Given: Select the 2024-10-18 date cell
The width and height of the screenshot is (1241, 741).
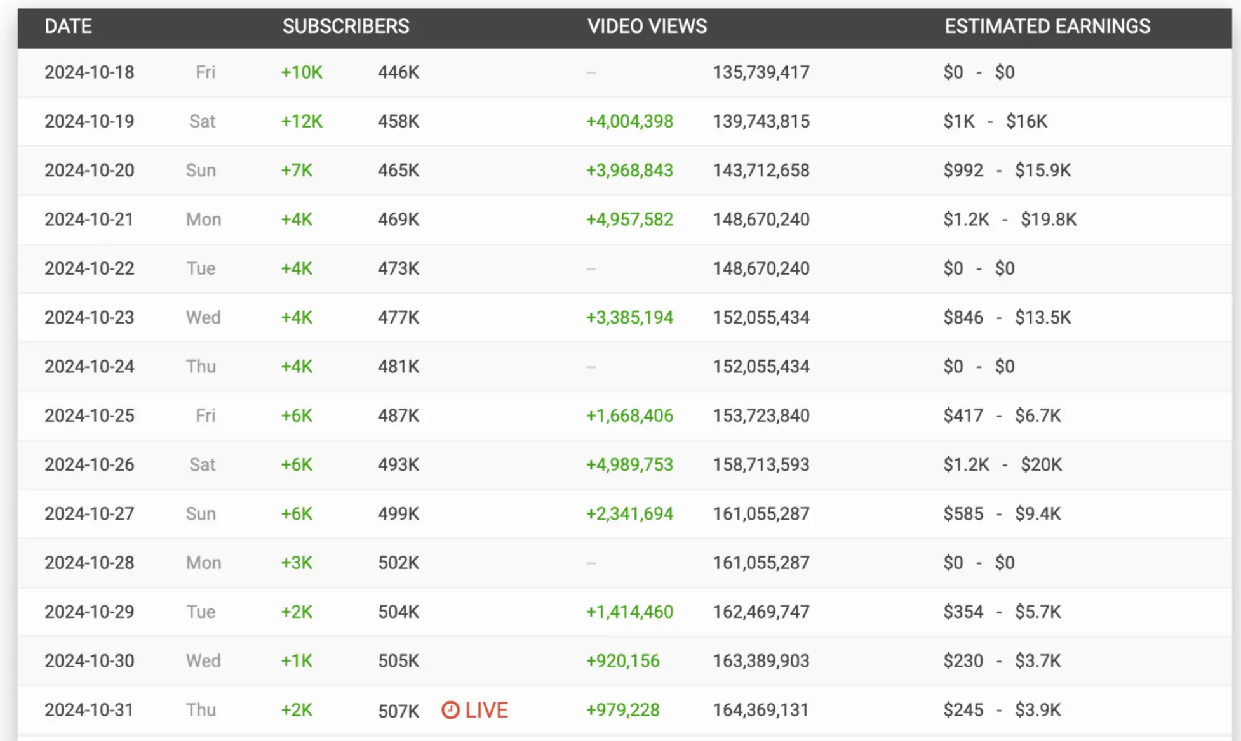Looking at the screenshot, I should (90, 72).
